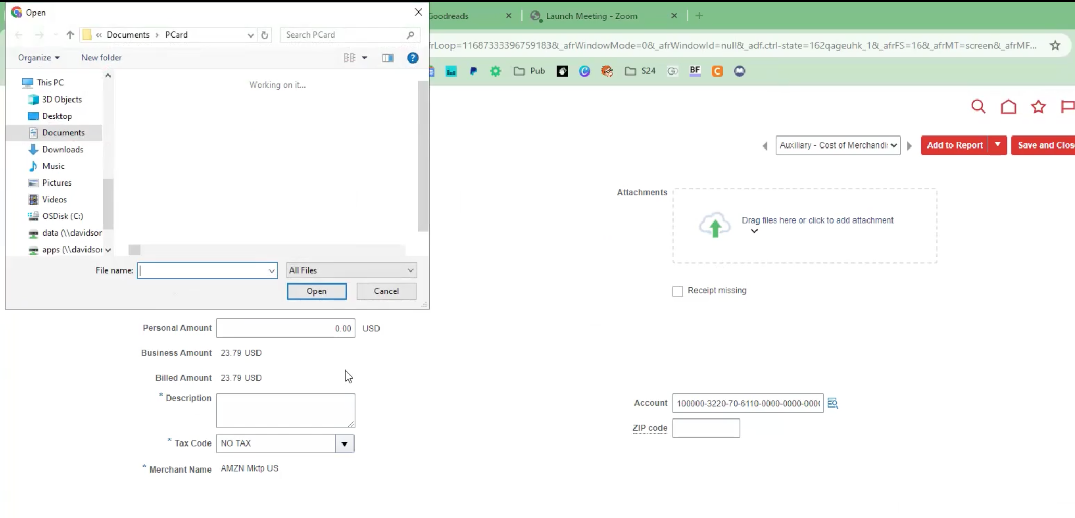Image resolution: width=1075 pixels, height=518 pixels.
Task: Refresh the PCard folder in Open dialog
Action: [265, 35]
